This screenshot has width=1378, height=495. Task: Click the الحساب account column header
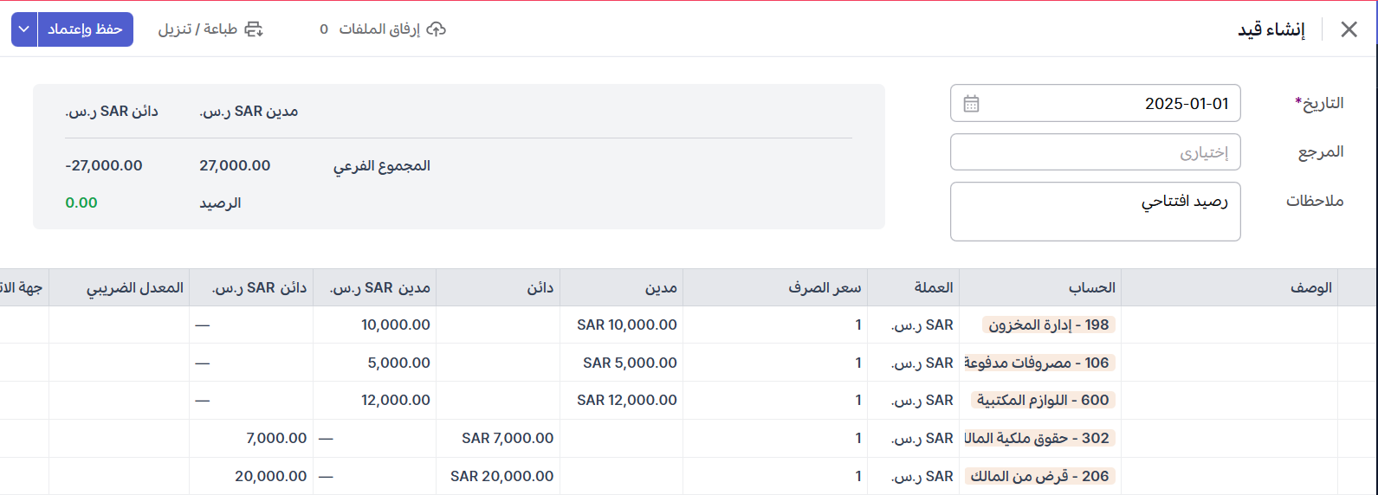1091,288
